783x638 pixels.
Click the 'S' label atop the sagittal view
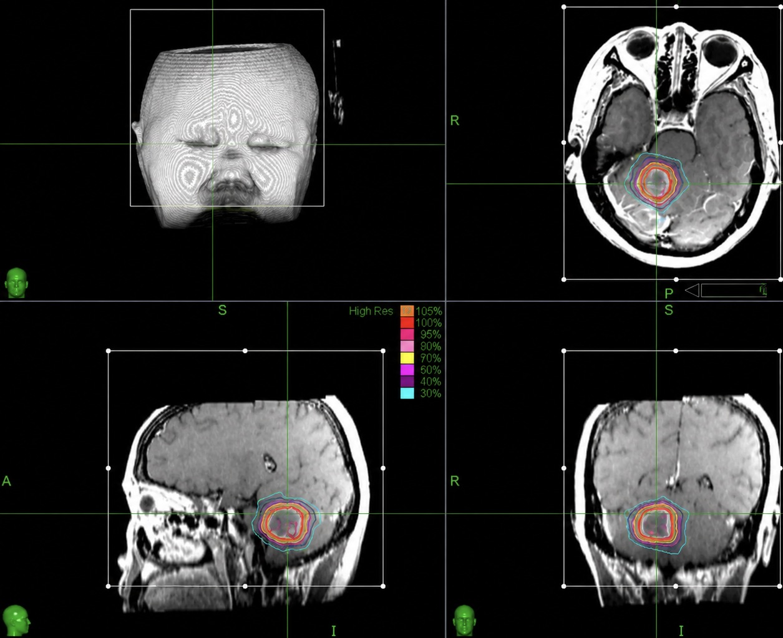[x=222, y=310]
